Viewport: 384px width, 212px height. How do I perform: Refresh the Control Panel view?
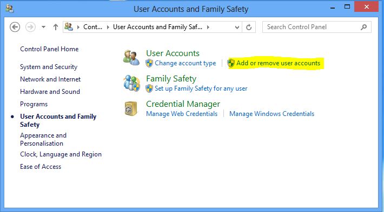pos(249,27)
